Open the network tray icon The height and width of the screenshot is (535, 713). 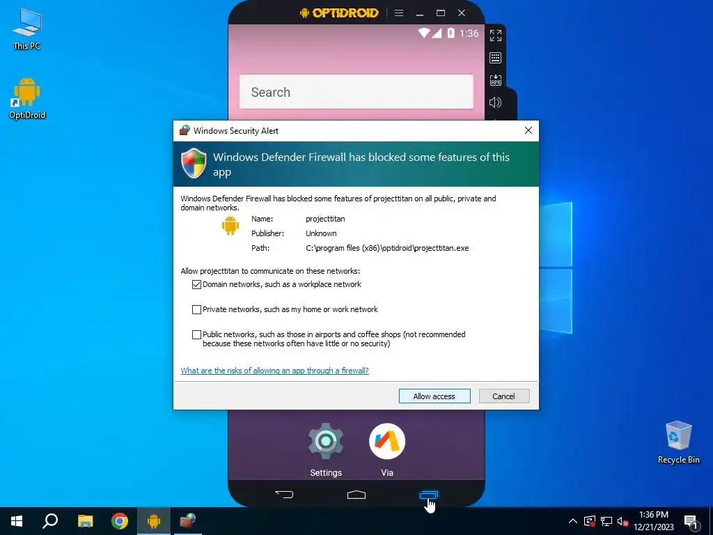click(x=606, y=521)
